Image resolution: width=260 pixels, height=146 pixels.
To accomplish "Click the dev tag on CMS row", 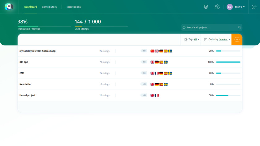I will 144,73.
